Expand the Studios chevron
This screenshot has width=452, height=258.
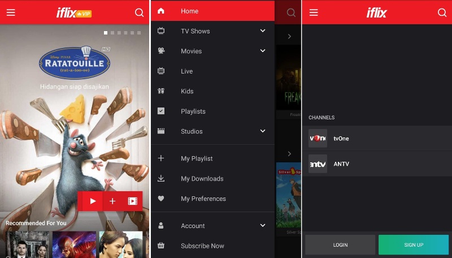pyautogui.click(x=263, y=131)
